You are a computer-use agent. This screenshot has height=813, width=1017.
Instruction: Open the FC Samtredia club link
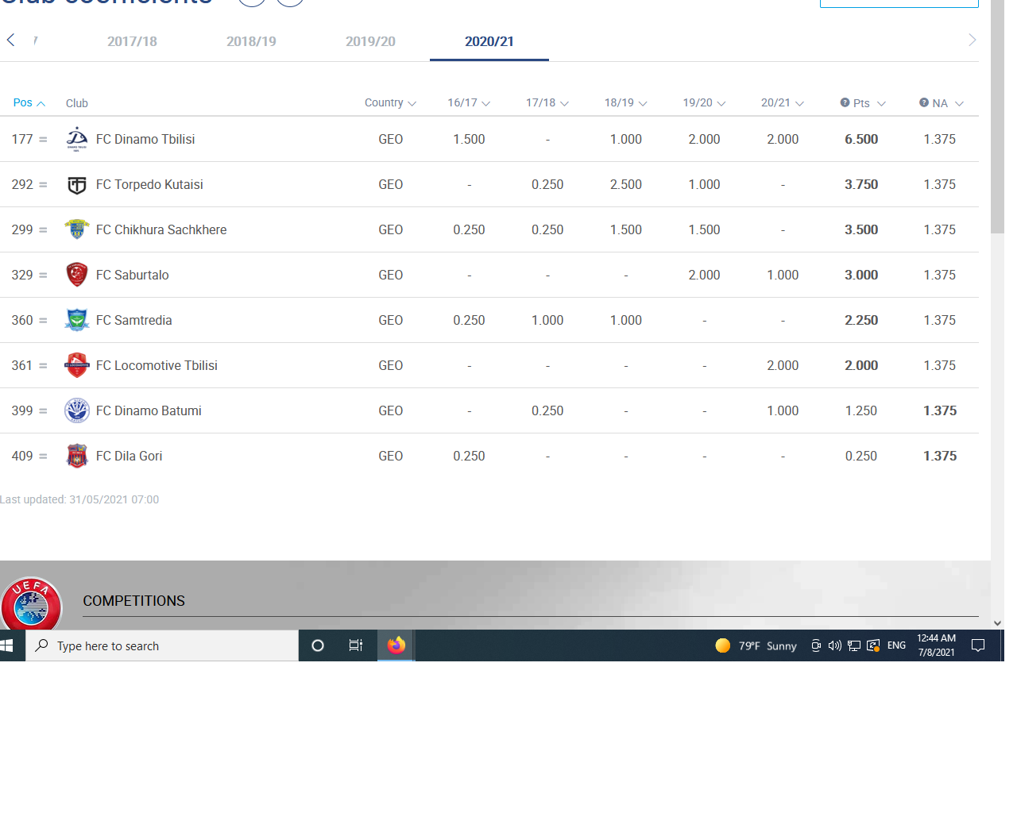(133, 320)
